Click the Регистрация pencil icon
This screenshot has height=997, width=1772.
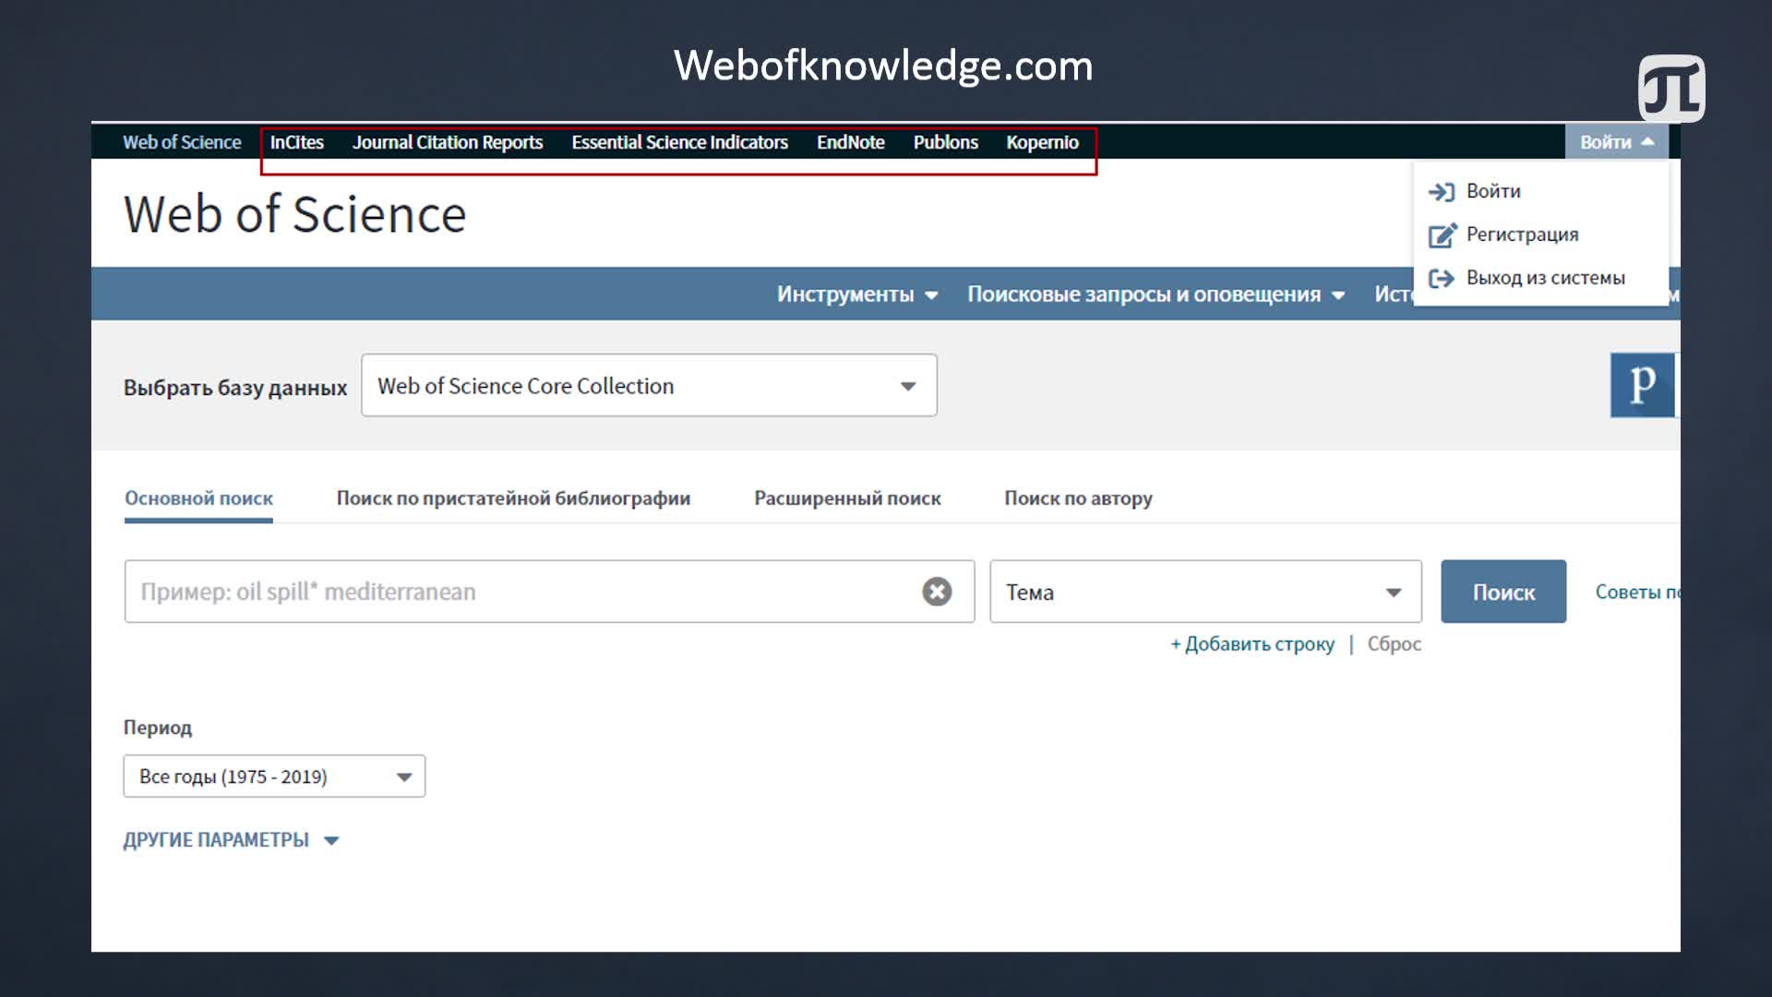(1442, 235)
